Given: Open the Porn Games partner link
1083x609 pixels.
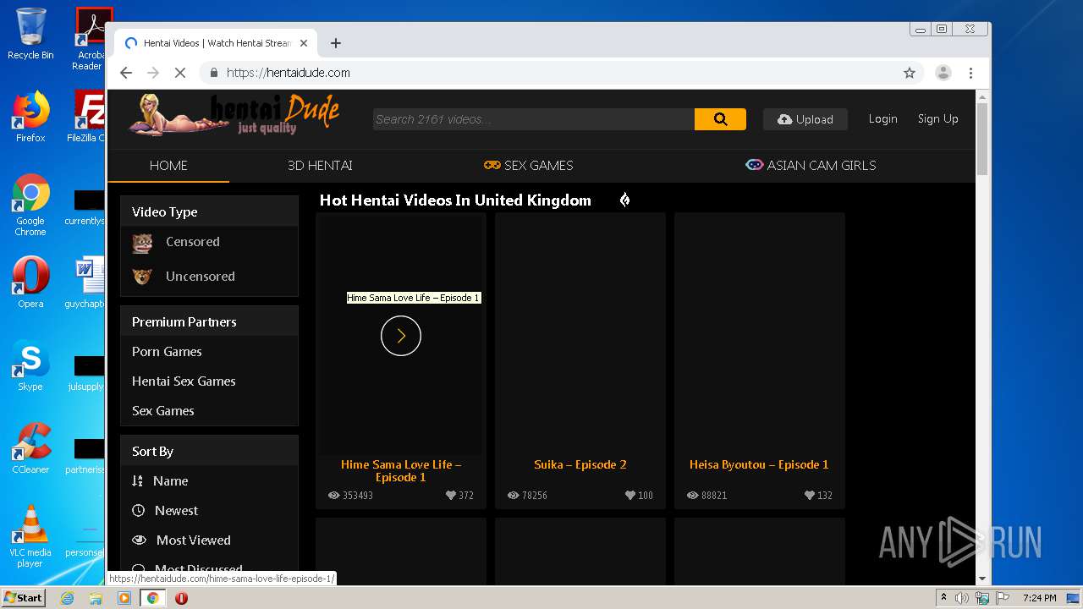Looking at the screenshot, I should click(x=167, y=352).
